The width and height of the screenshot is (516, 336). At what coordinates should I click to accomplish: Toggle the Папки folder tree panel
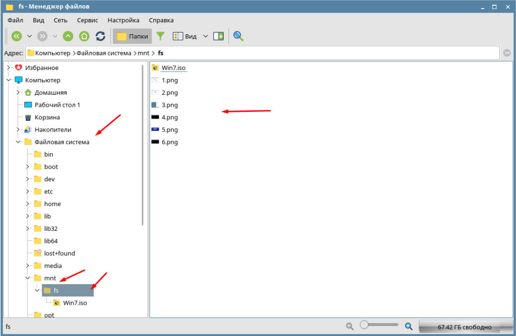coord(133,36)
